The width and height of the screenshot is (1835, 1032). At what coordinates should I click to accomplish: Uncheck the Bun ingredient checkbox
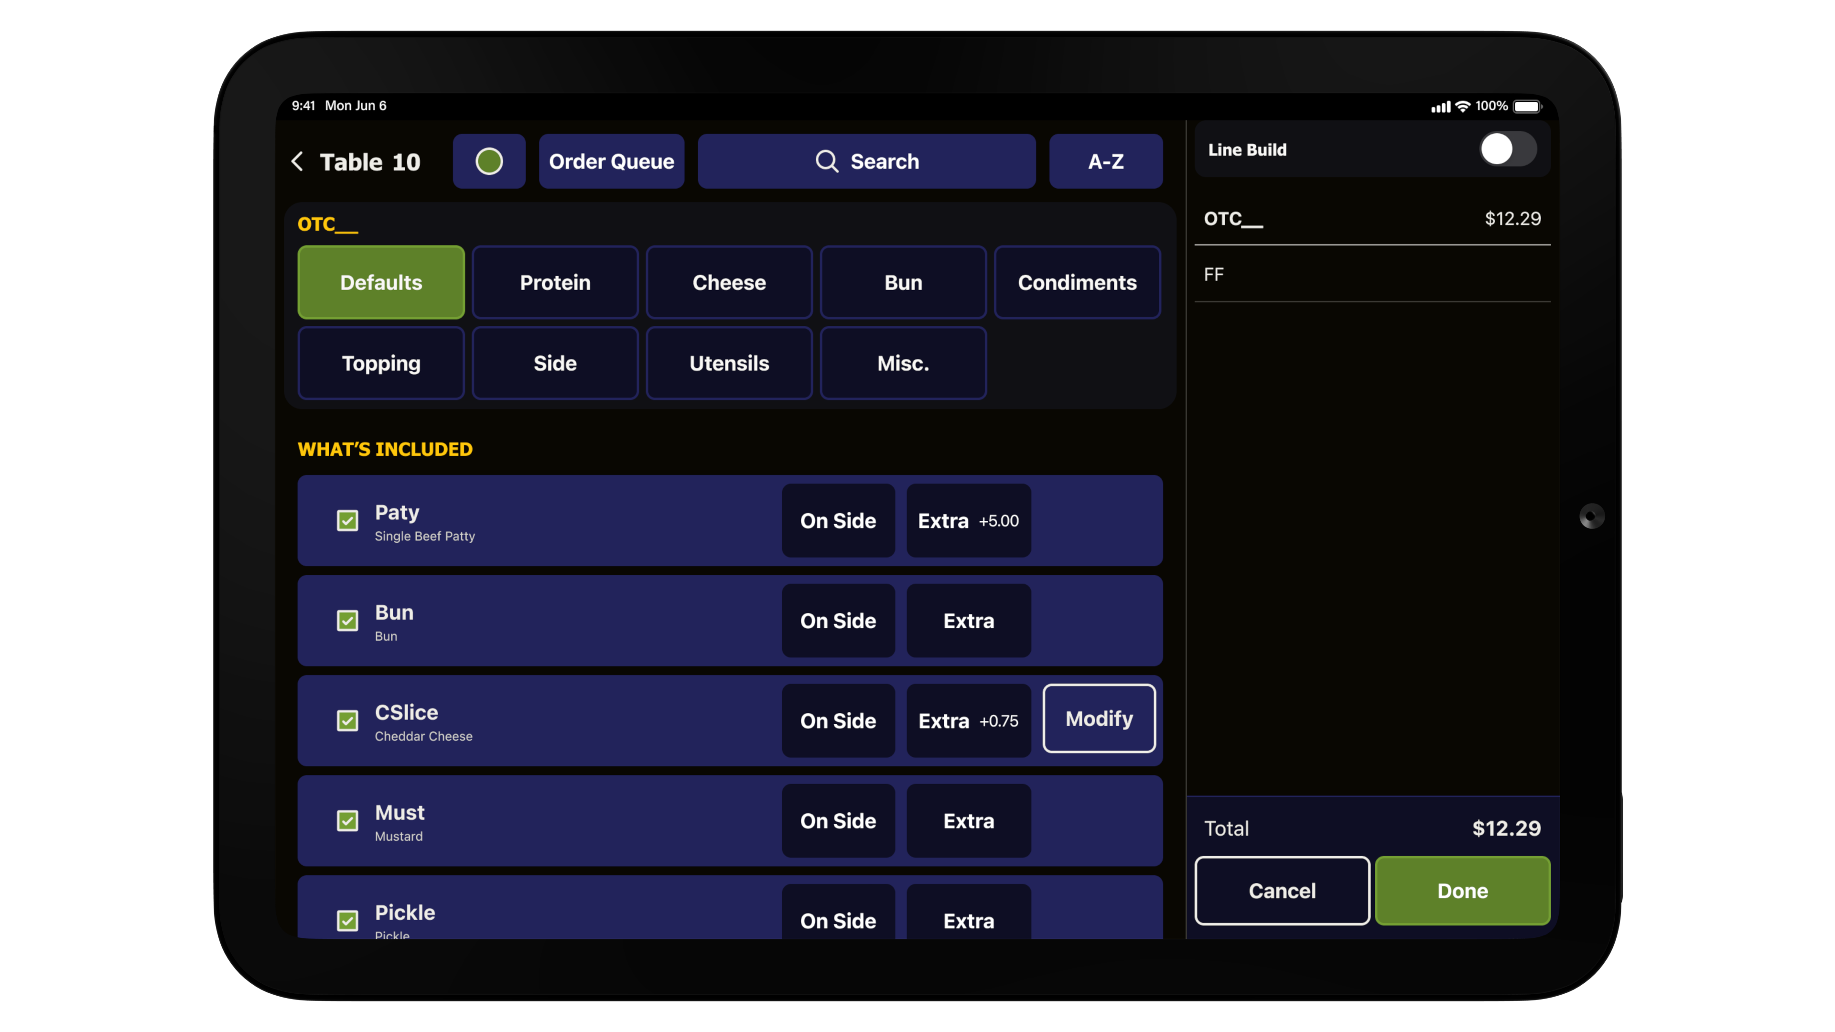(347, 620)
